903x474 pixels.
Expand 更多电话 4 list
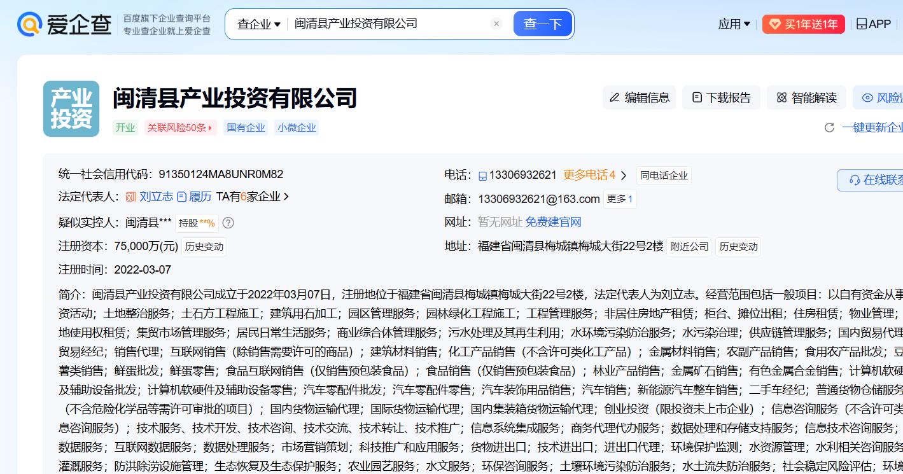coord(595,175)
